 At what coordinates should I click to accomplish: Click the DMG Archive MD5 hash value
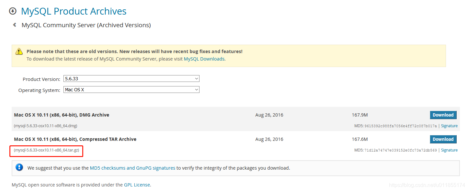(x=401, y=126)
